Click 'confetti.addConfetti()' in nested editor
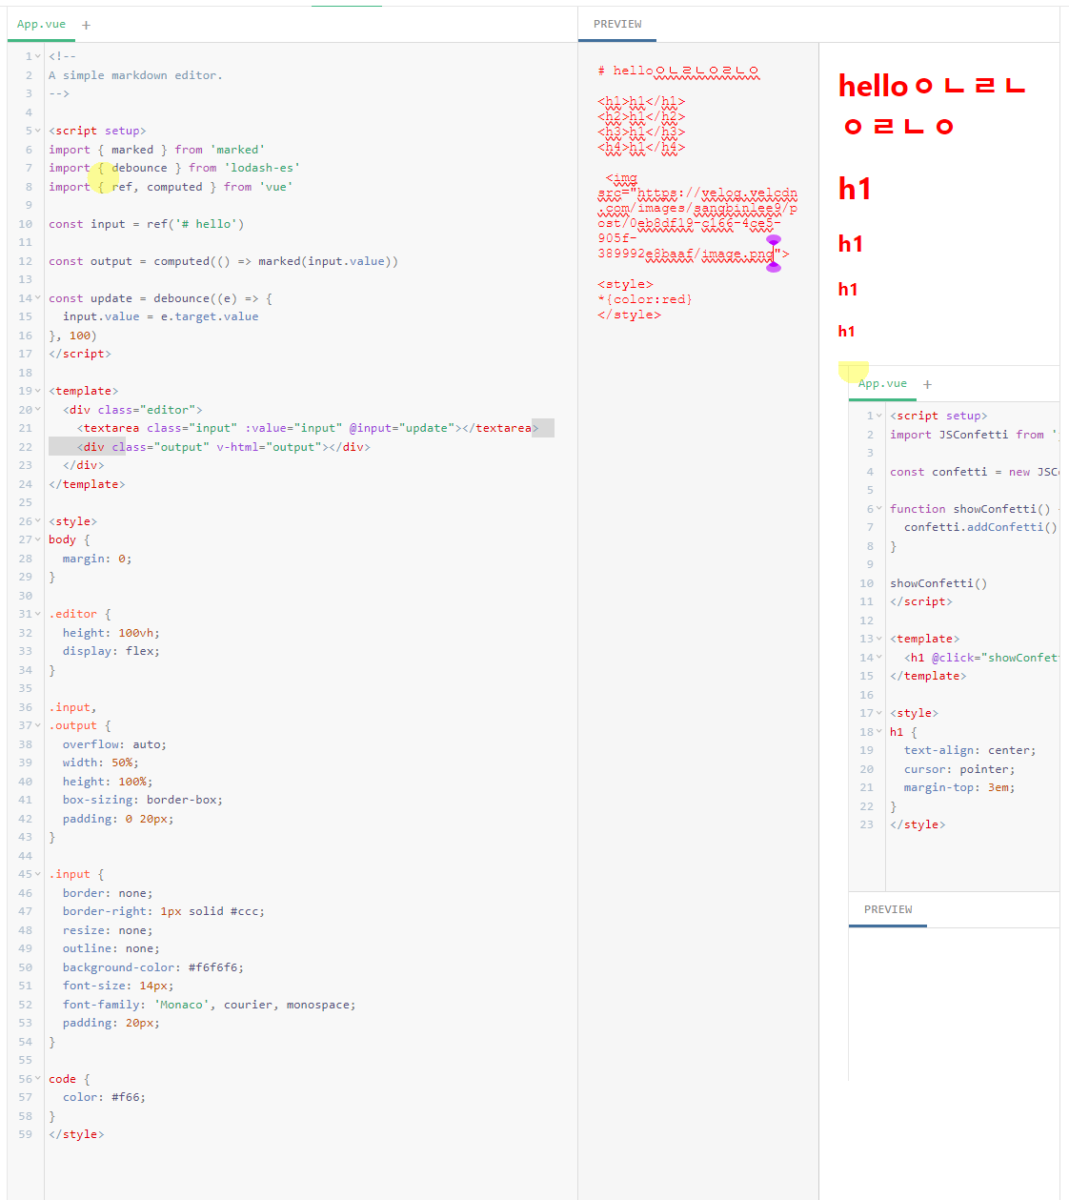Screen dimensions: 1069x1200 pos(980,527)
